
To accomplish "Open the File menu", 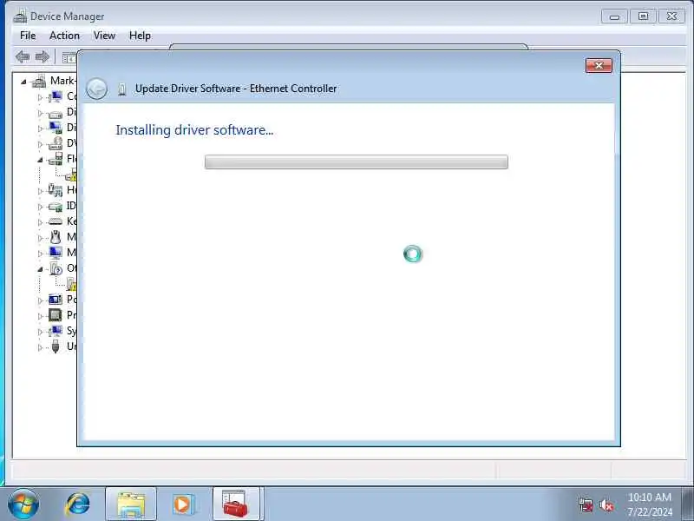I will pos(28,36).
